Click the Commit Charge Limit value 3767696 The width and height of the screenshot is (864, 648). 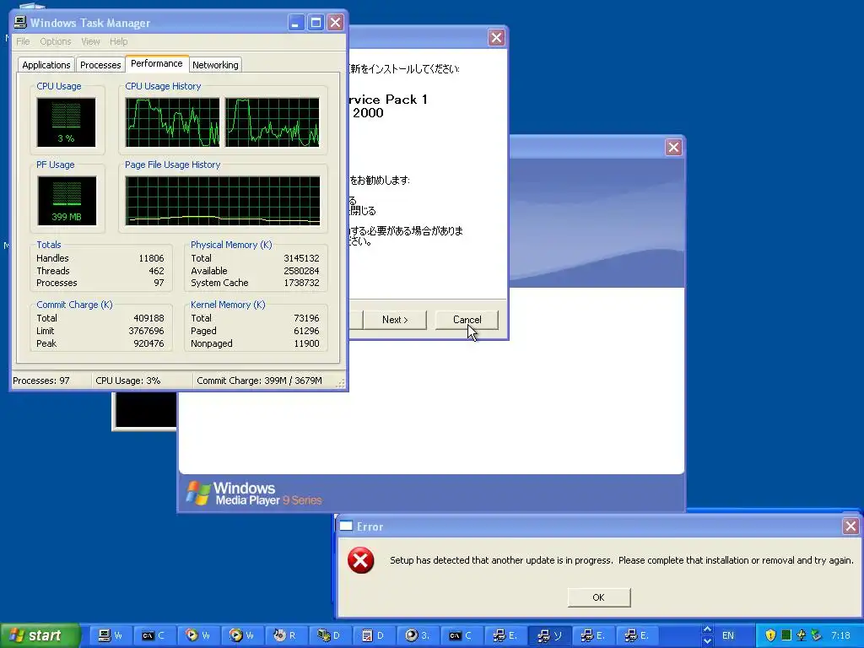[x=147, y=331]
